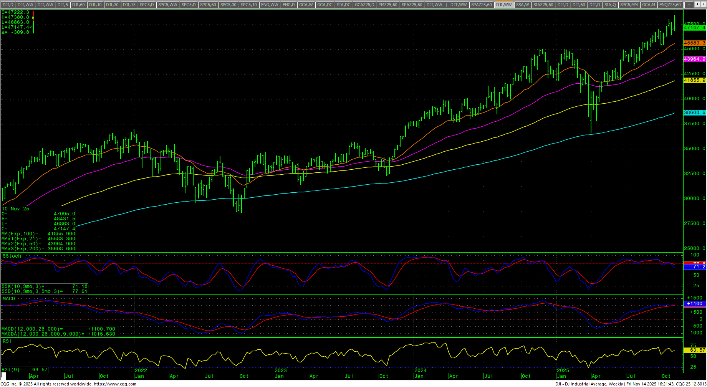Click the orange 45583.3 moving average price tag
Image resolution: width=707 pixels, height=387 pixels.
pyautogui.click(x=694, y=43)
